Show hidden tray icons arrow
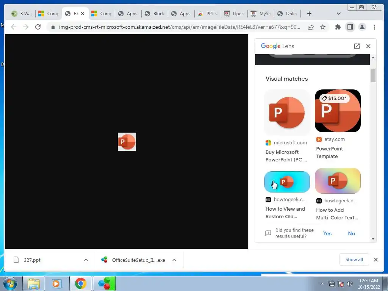388x291 pixels. click(x=322, y=284)
